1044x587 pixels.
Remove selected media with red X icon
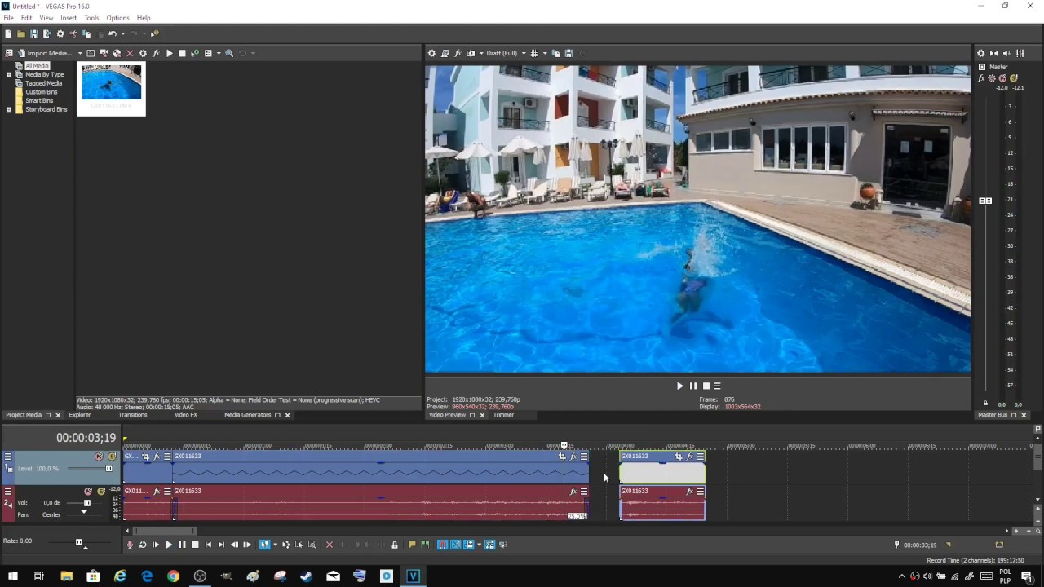point(130,53)
